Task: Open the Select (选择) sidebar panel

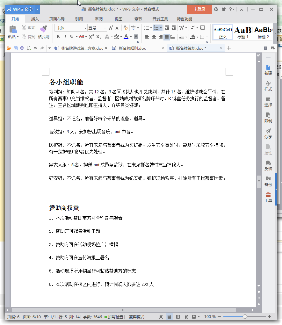Action: 268,102
